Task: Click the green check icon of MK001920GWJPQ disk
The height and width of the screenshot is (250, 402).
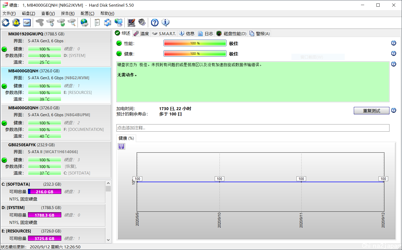Action: point(4,49)
